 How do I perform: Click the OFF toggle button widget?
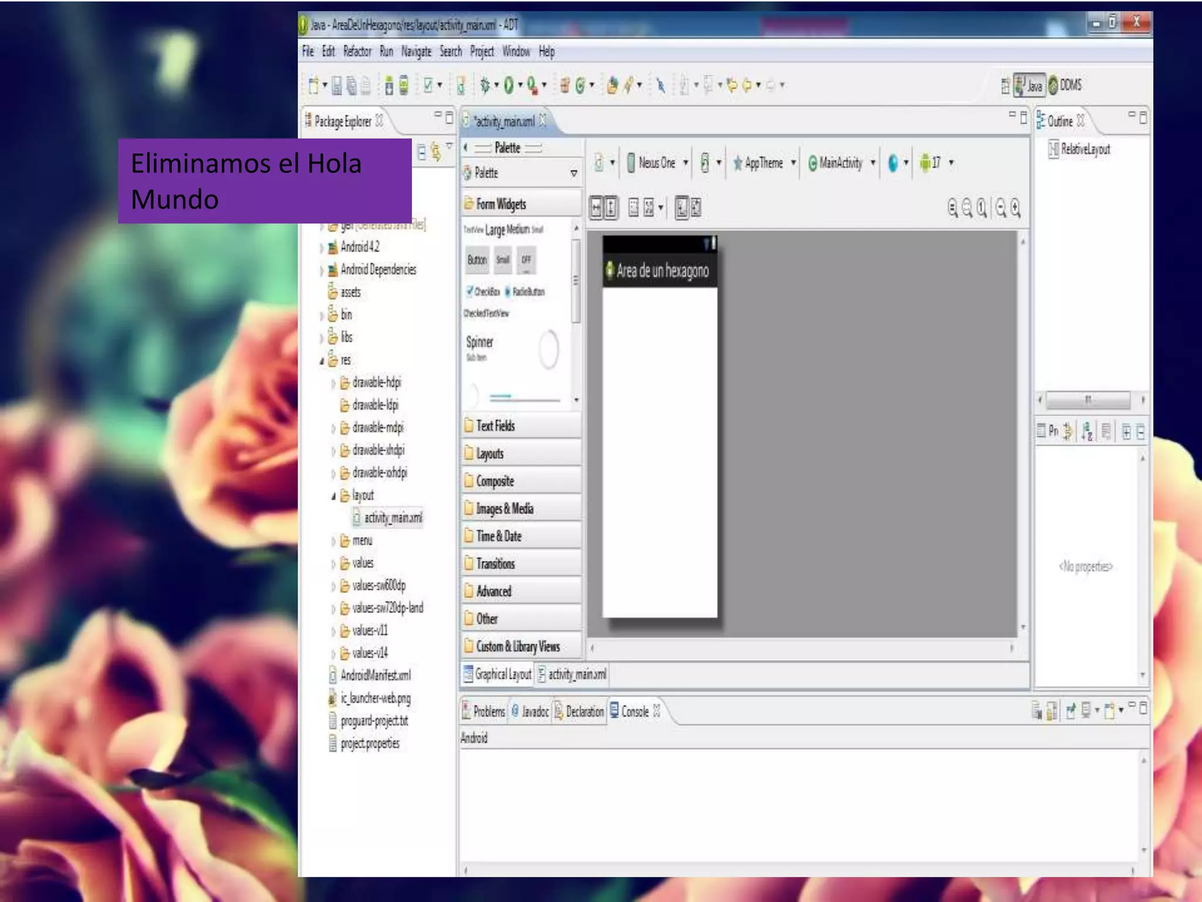(x=526, y=260)
